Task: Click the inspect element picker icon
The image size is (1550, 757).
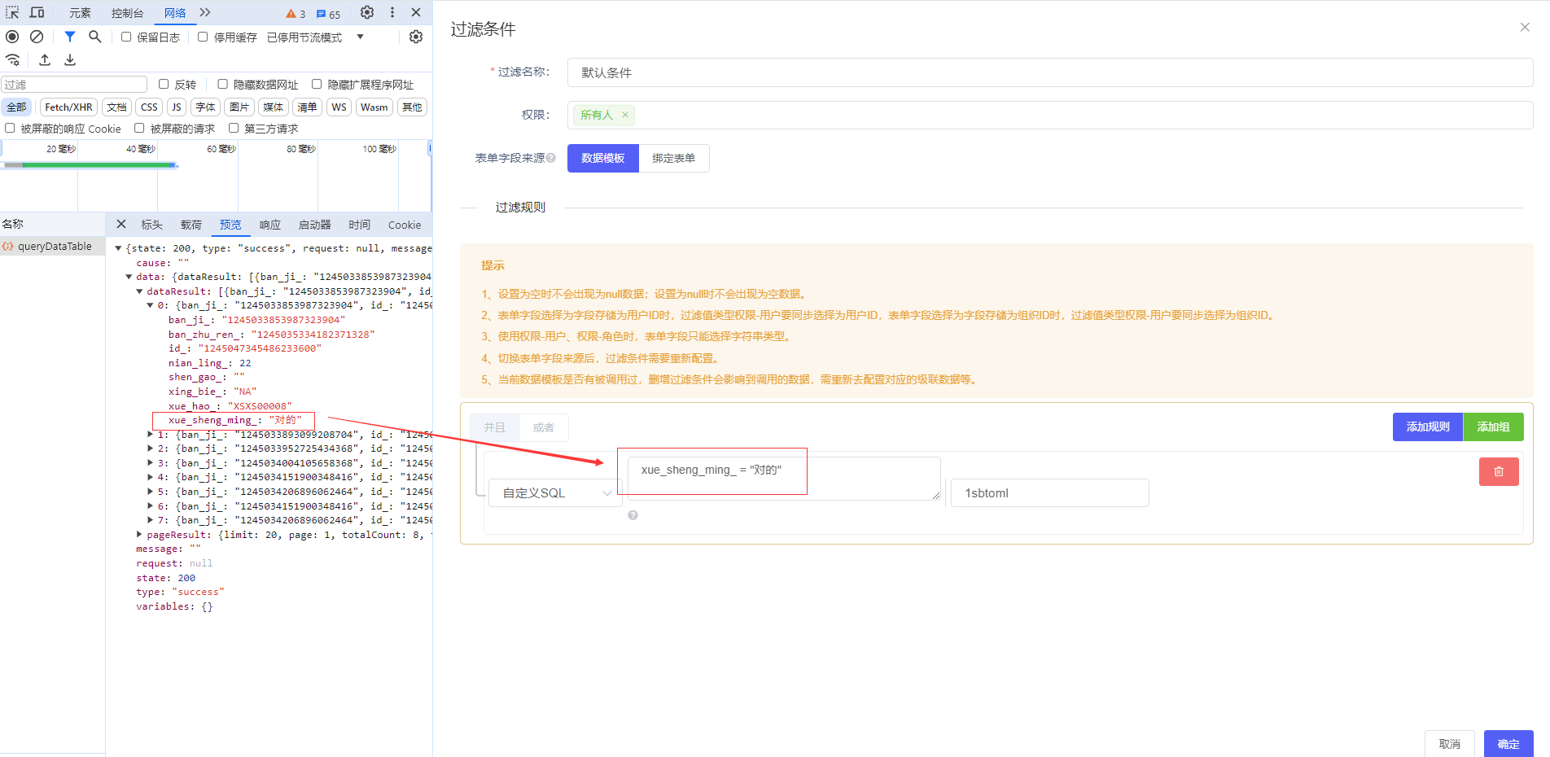Action: 12,12
